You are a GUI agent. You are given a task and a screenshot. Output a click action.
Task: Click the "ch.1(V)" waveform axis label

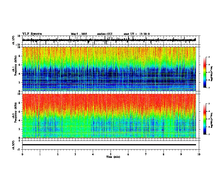pos(14,40)
